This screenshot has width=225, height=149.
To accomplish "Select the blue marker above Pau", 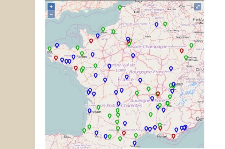I will pyautogui.click(x=96, y=132).
